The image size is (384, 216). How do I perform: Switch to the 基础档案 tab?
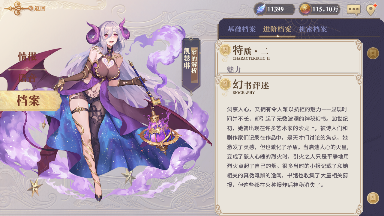pyautogui.click(x=241, y=29)
